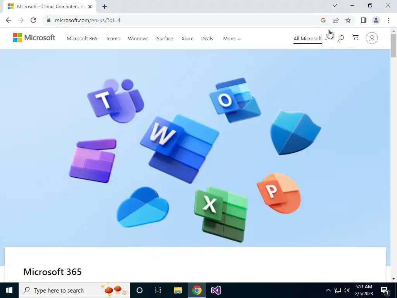The height and width of the screenshot is (298, 397).
Task: Open Chrome three-dot menu
Action: click(x=388, y=20)
